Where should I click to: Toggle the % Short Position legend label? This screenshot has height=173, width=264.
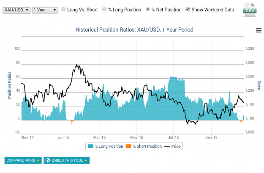(147, 146)
